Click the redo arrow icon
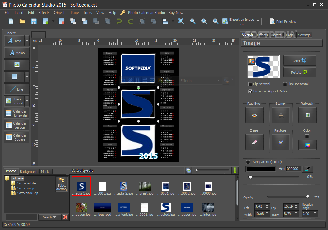 click(131, 21)
